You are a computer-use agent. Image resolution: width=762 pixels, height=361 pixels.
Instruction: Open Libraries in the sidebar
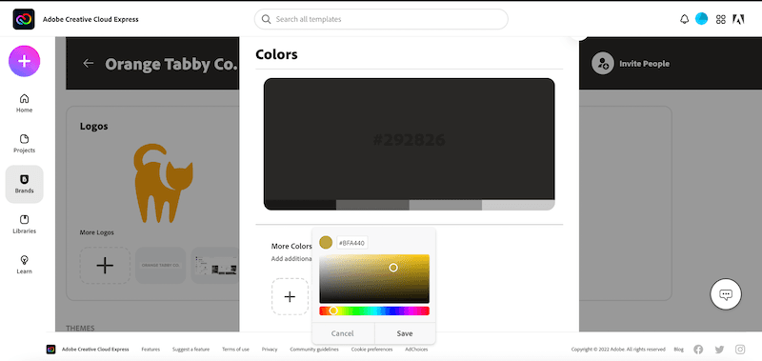tap(25, 225)
